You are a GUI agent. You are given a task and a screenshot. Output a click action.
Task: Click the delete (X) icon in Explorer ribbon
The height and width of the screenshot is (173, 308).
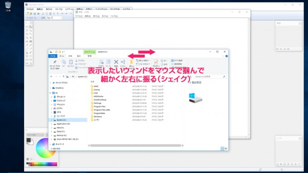(x=116, y=62)
